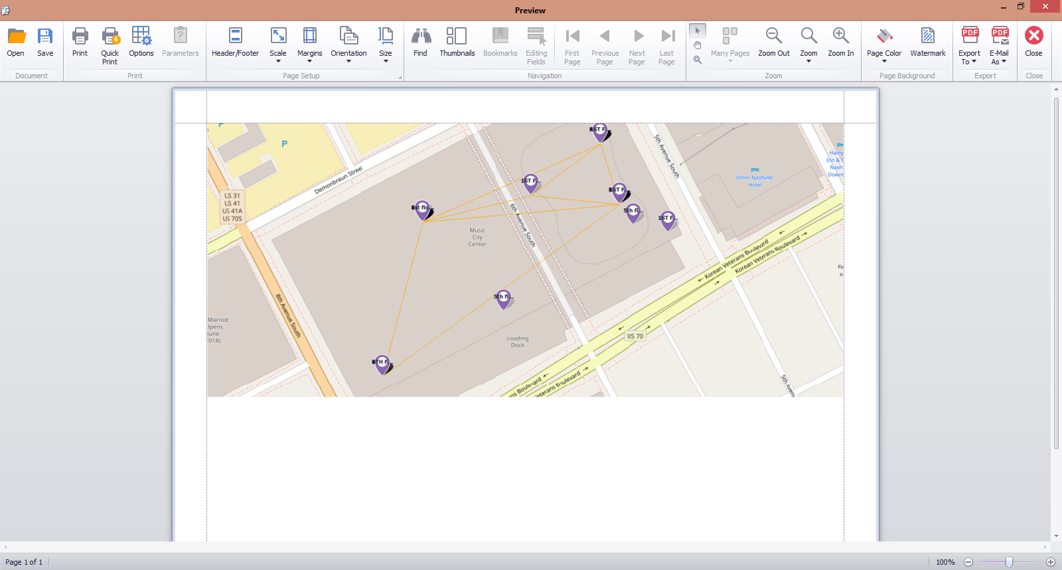Expand the Orientation dropdown
The height and width of the screenshot is (570, 1062).
click(x=348, y=44)
